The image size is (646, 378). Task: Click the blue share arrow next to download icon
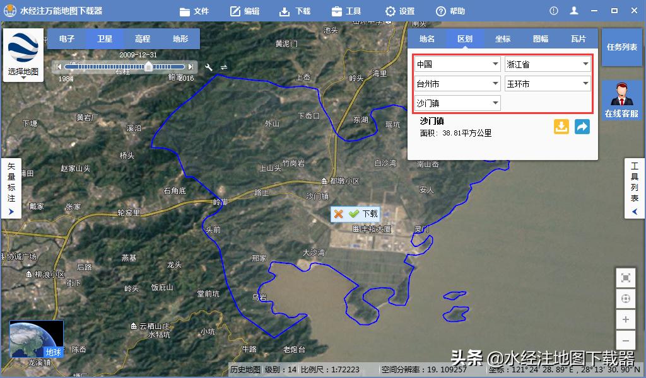(582, 127)
